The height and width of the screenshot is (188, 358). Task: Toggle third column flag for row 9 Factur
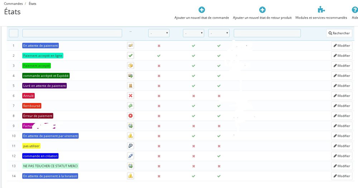(x=219, y=126)
